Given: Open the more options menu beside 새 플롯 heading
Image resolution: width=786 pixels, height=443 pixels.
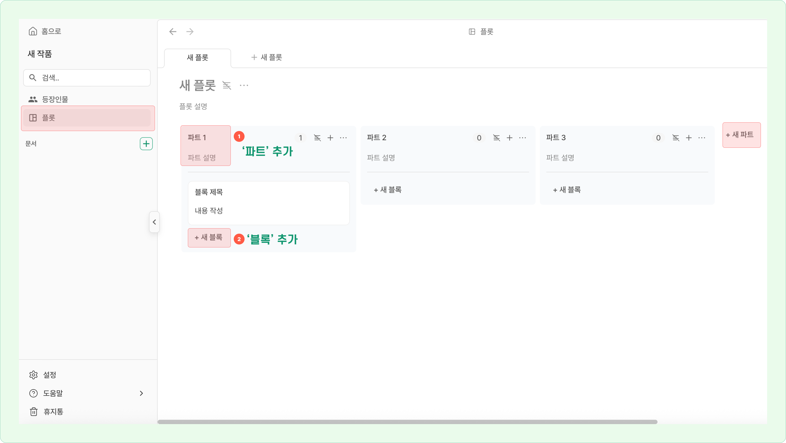Looking at the screenshot, I should pos(244,85).
